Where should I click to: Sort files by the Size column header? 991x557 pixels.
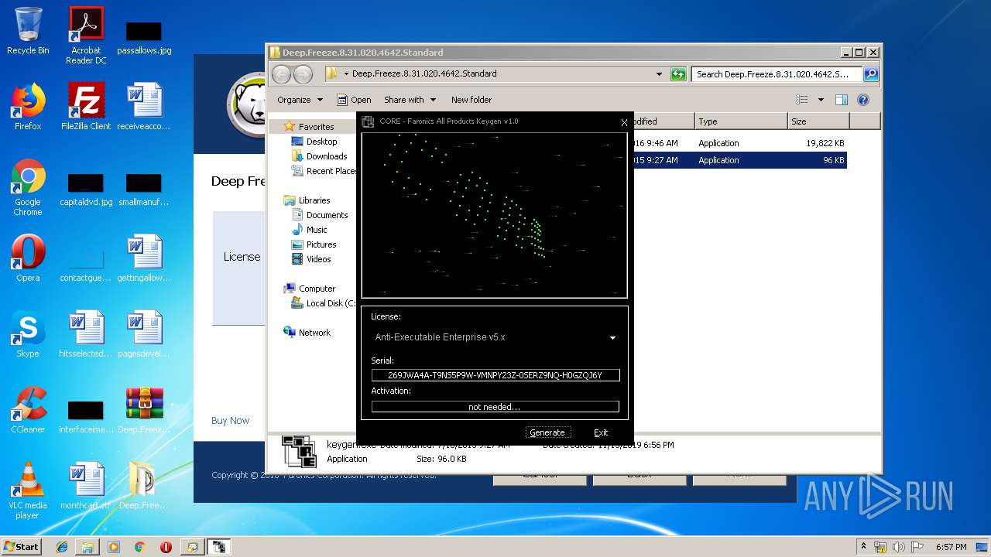coord(818,121)
